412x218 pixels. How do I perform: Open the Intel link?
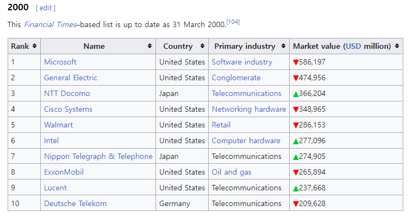[51, 140]
